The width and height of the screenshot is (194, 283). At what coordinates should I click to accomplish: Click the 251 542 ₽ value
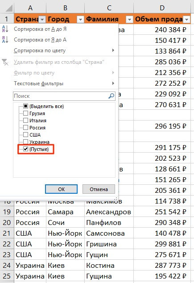point(170,212)
